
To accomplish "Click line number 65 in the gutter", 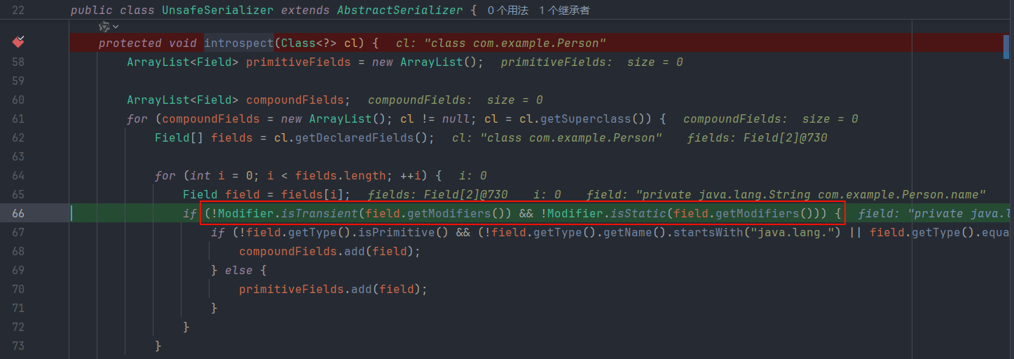I will click(18, 194).
